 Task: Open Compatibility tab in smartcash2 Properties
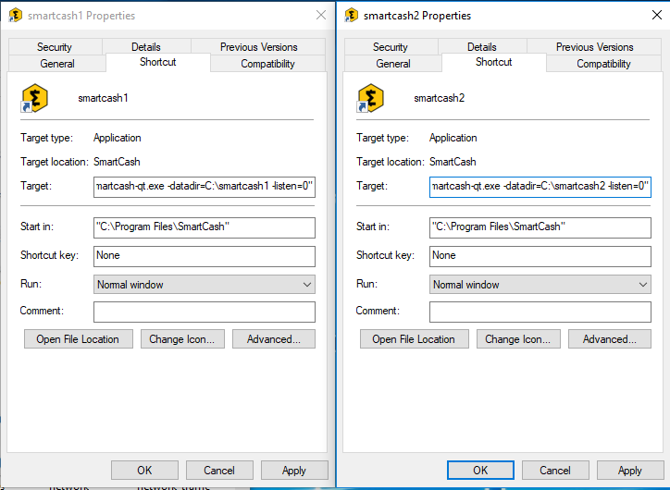tap(603, 64)
